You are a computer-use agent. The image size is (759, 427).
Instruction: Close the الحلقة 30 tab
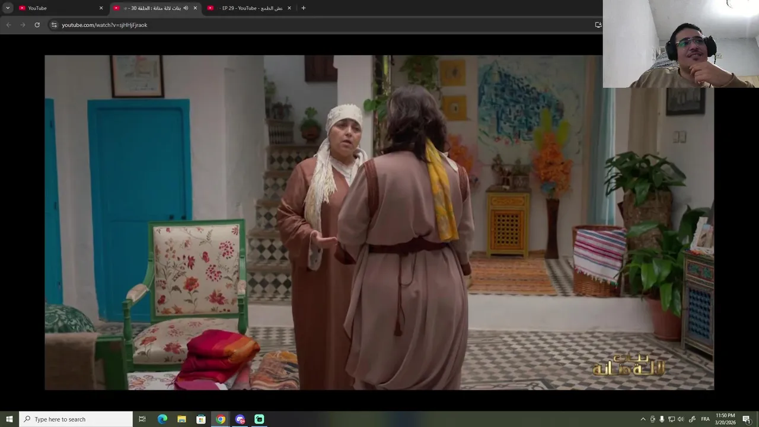point(195,8)
